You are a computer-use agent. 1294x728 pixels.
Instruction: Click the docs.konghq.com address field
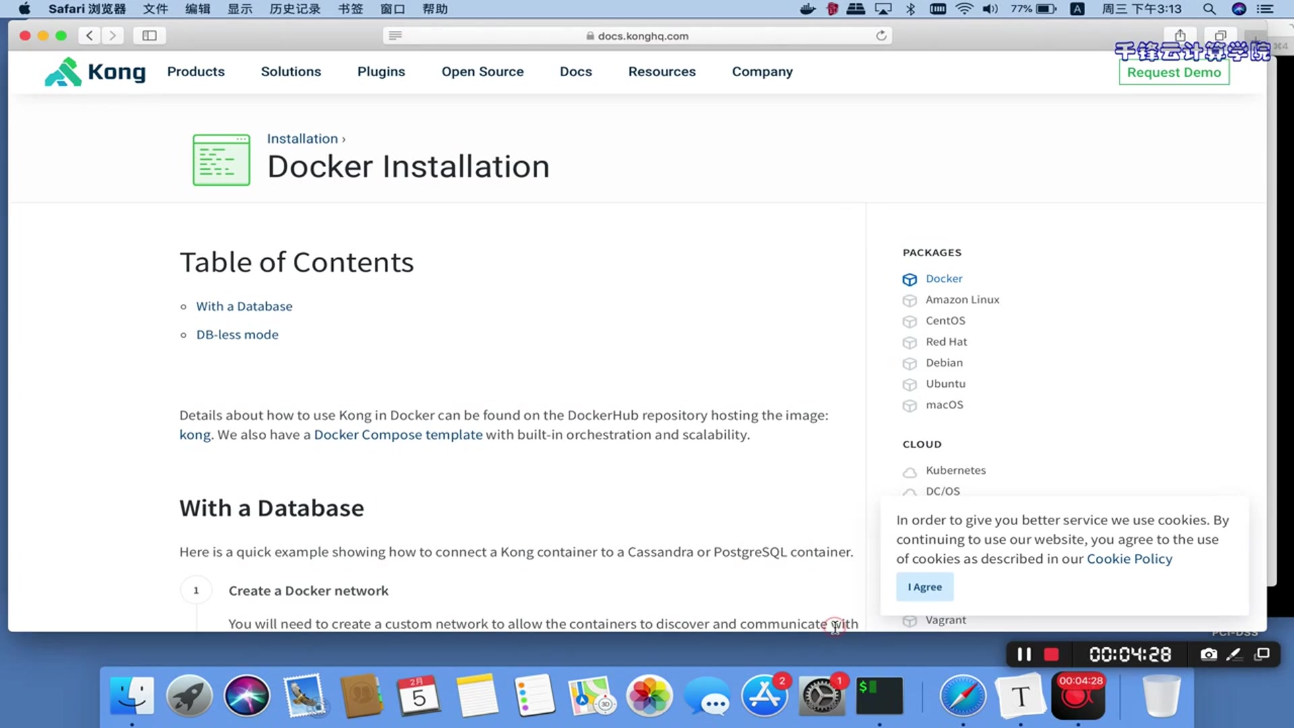click(642, 36)
